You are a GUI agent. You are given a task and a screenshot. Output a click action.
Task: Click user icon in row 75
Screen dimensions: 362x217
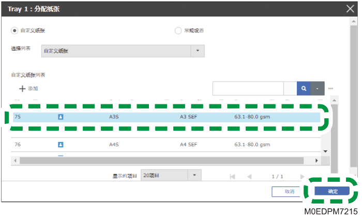coord(61,117)
